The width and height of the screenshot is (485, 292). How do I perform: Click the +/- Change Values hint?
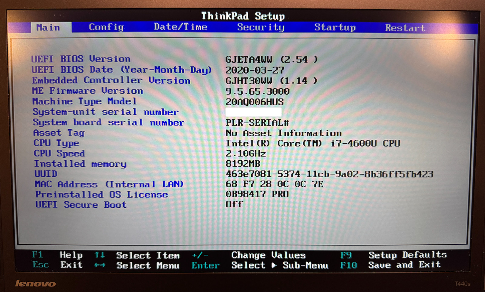tap(249, 255)
